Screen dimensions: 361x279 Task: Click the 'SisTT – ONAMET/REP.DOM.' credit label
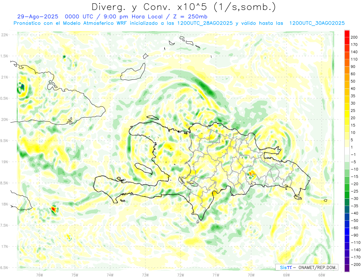(x=307, y=267)
